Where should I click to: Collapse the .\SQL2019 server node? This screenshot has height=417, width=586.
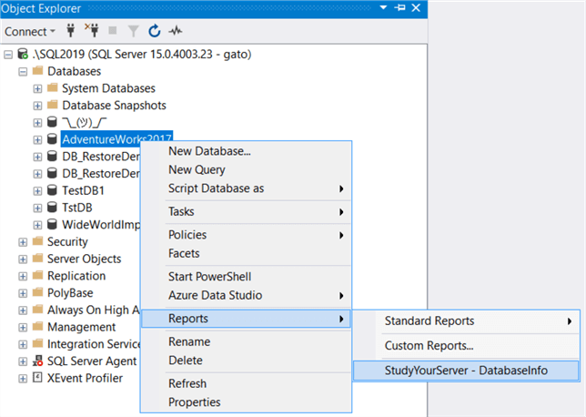point(8,55)
